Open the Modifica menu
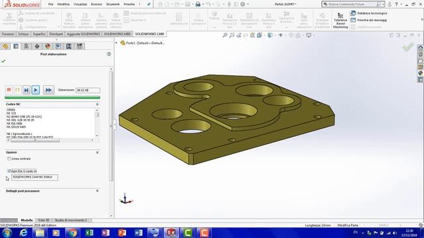Screen dimensions: 424x238 click(64, 4)
